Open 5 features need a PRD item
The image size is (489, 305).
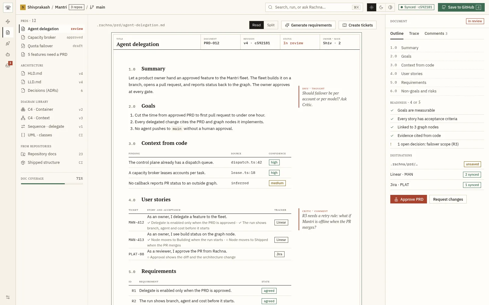pyautogui.click(x=52, y=54)
